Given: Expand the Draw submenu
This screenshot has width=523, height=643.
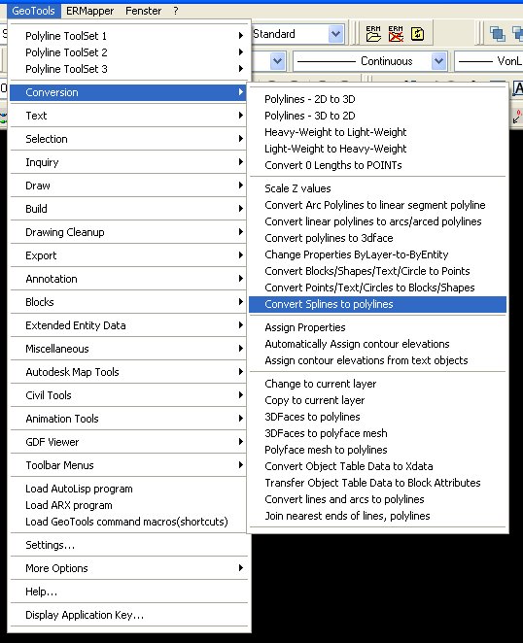Looking at the screenshot, I should pos(128,186).
